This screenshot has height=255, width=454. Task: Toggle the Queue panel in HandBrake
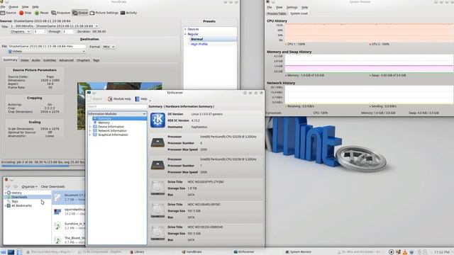click(80, 13)
